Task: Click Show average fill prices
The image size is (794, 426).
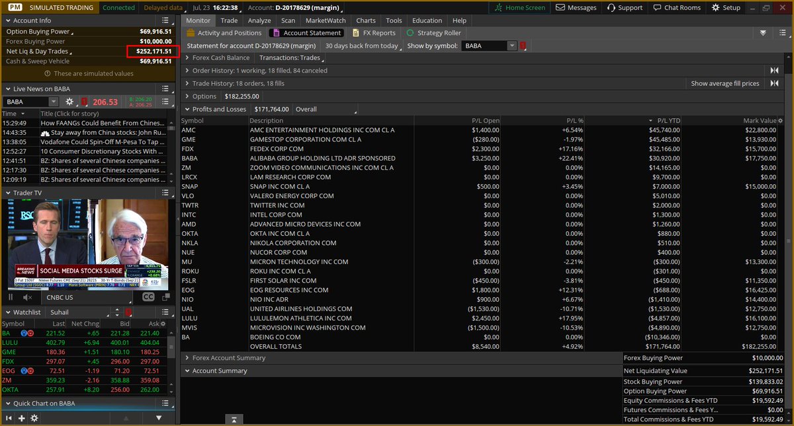Action: click(x=725, y=83)
